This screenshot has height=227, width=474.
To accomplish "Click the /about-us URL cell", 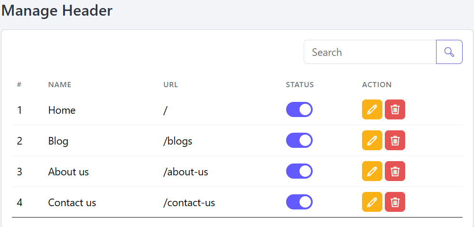I will pyautogui.click(x=186, y=172).
